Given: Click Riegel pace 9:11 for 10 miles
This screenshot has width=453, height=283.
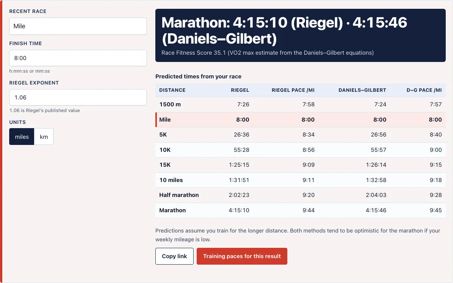Looking at the screenshot, I should point(308,180).
